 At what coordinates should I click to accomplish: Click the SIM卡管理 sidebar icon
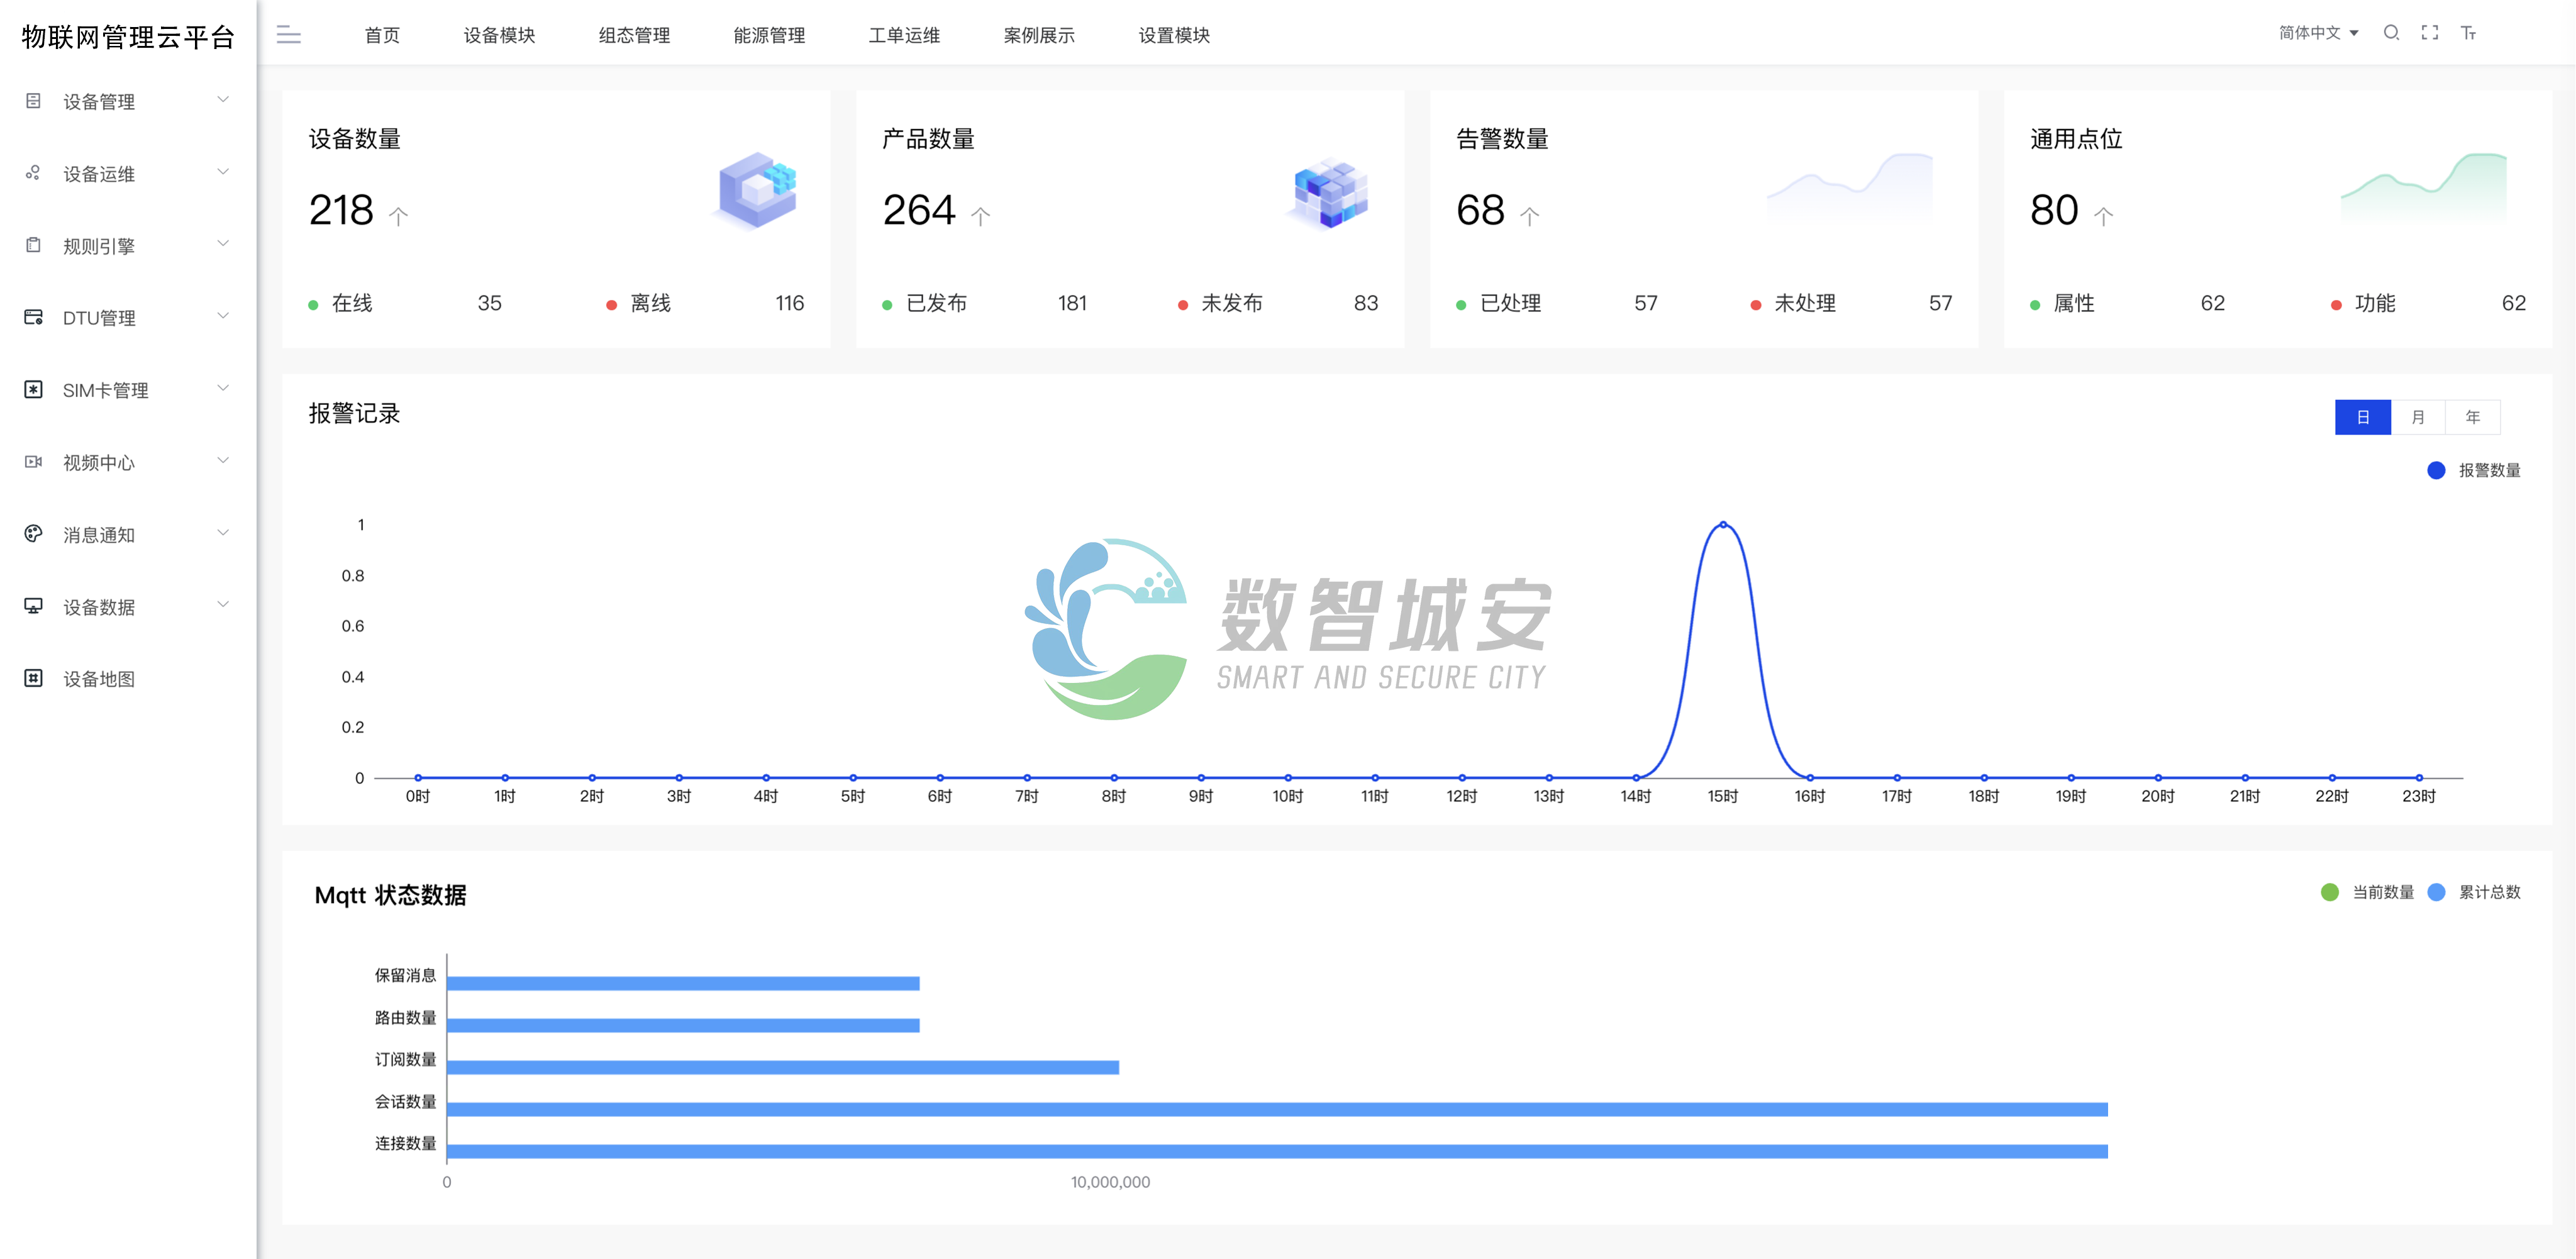coord(33,390)
